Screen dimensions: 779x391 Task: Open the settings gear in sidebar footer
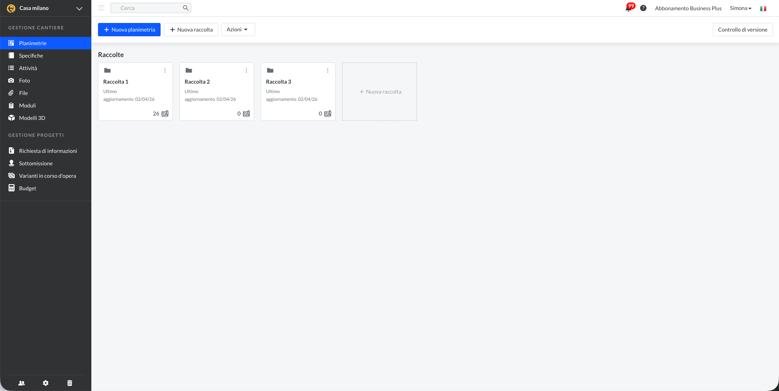pyautogui.click(x=46, y=383)
